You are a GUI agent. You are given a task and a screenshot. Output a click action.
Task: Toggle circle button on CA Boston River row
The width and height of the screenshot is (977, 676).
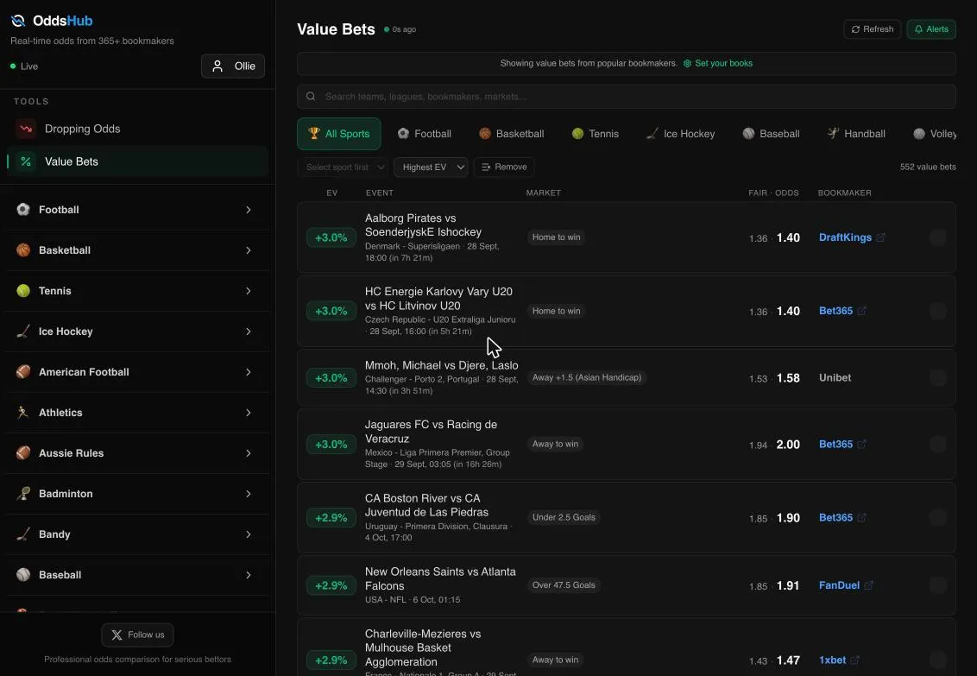(x=938, y=518)
